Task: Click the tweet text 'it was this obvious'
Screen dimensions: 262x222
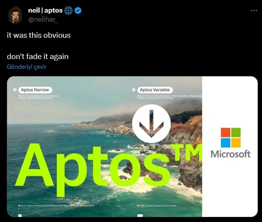Action: (39, 35)
